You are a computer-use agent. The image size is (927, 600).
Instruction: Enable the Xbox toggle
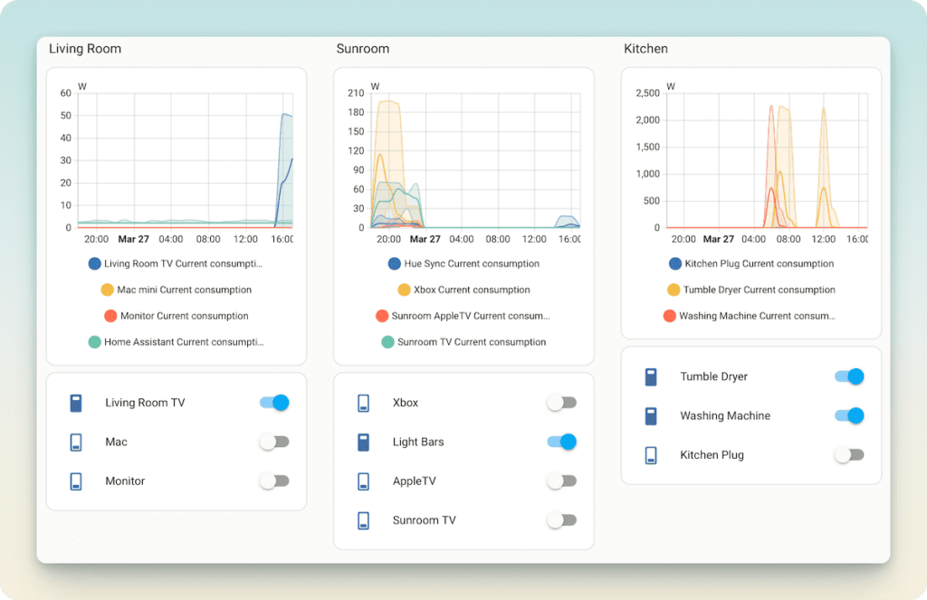pos(561,403)
